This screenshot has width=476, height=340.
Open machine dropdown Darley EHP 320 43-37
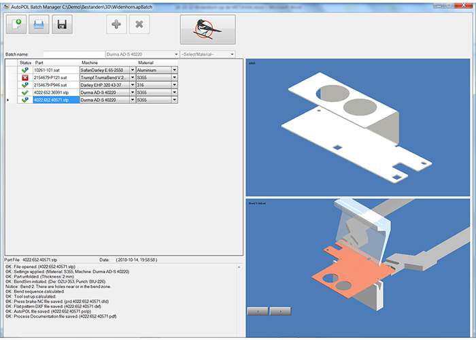[x=133, y=85]
